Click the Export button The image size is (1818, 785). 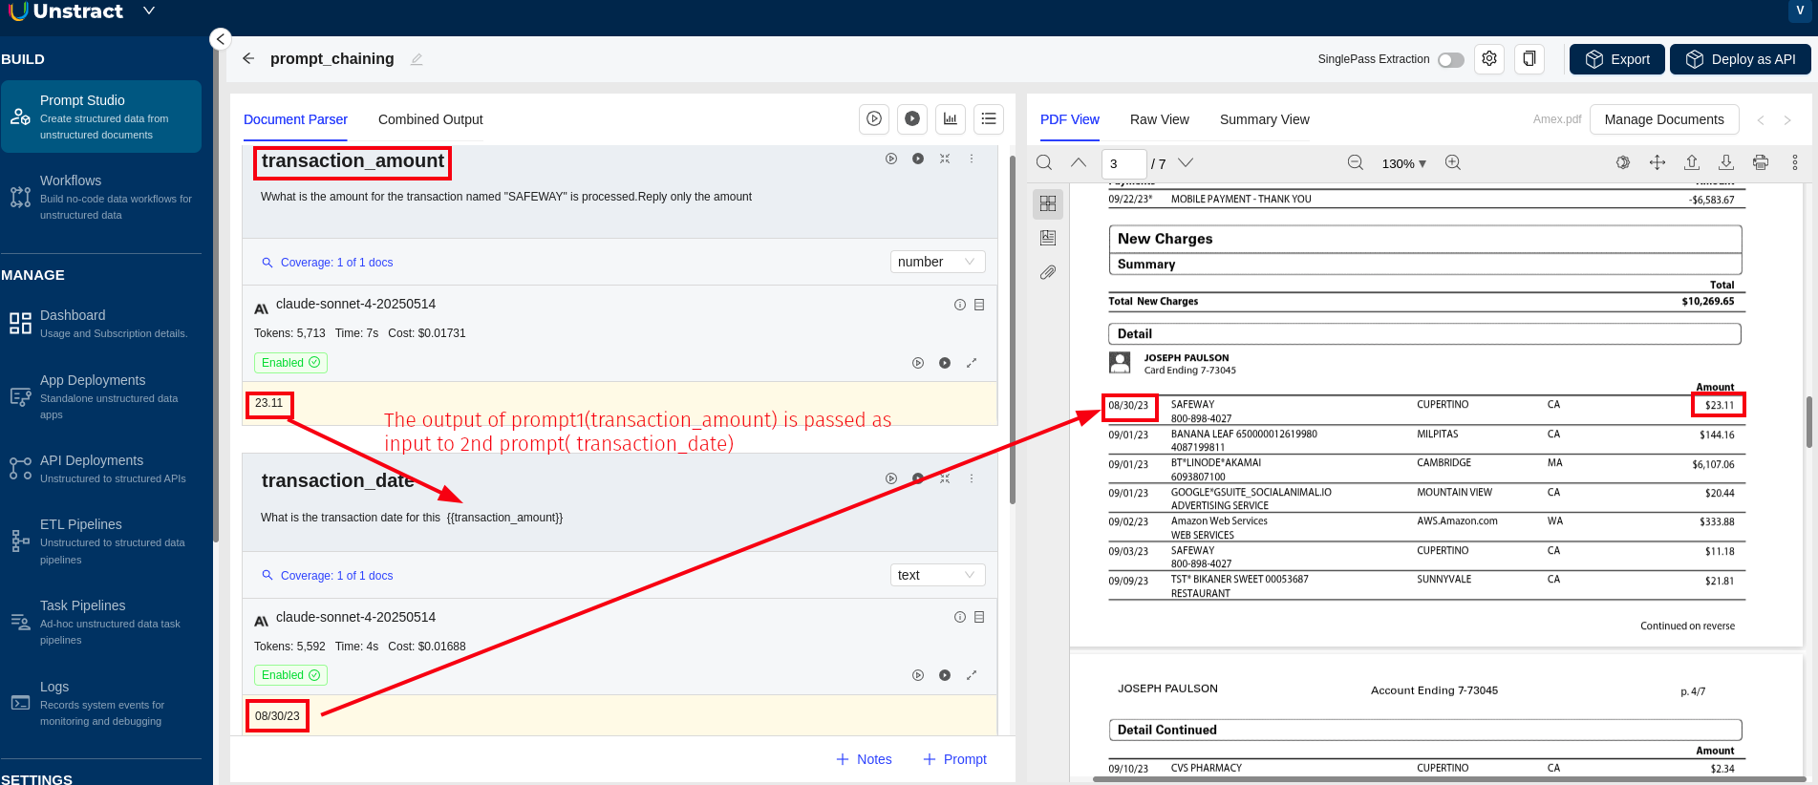(1617, 58)
